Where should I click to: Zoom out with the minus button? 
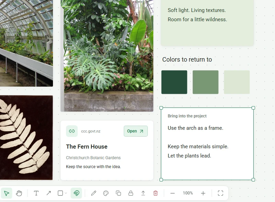pos(173,193)
